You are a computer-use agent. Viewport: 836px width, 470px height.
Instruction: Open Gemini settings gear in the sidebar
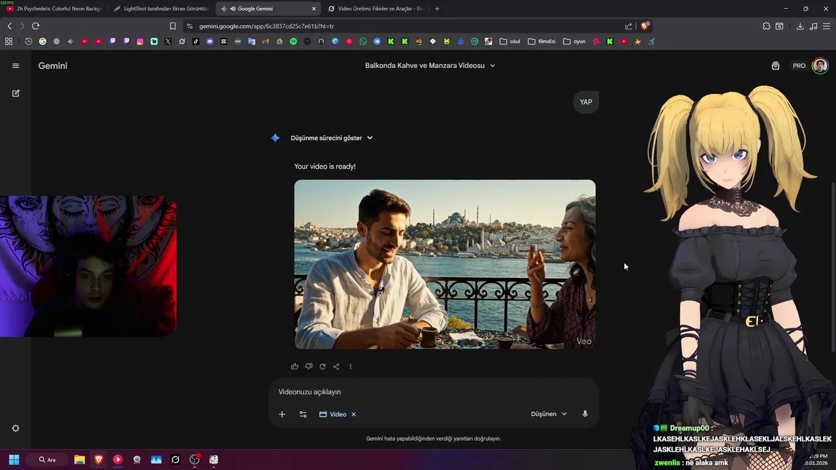click(x=16, y=428)
